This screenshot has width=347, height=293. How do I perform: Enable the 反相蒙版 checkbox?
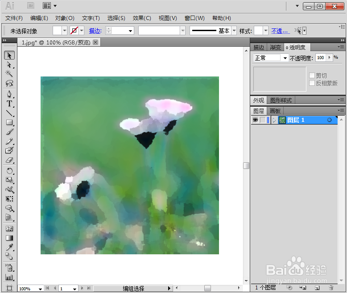click(x=312, y=83)
